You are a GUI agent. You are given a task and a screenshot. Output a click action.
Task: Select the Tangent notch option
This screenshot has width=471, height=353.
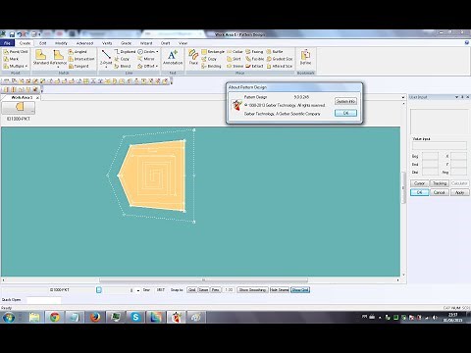(x=78, y=66)
